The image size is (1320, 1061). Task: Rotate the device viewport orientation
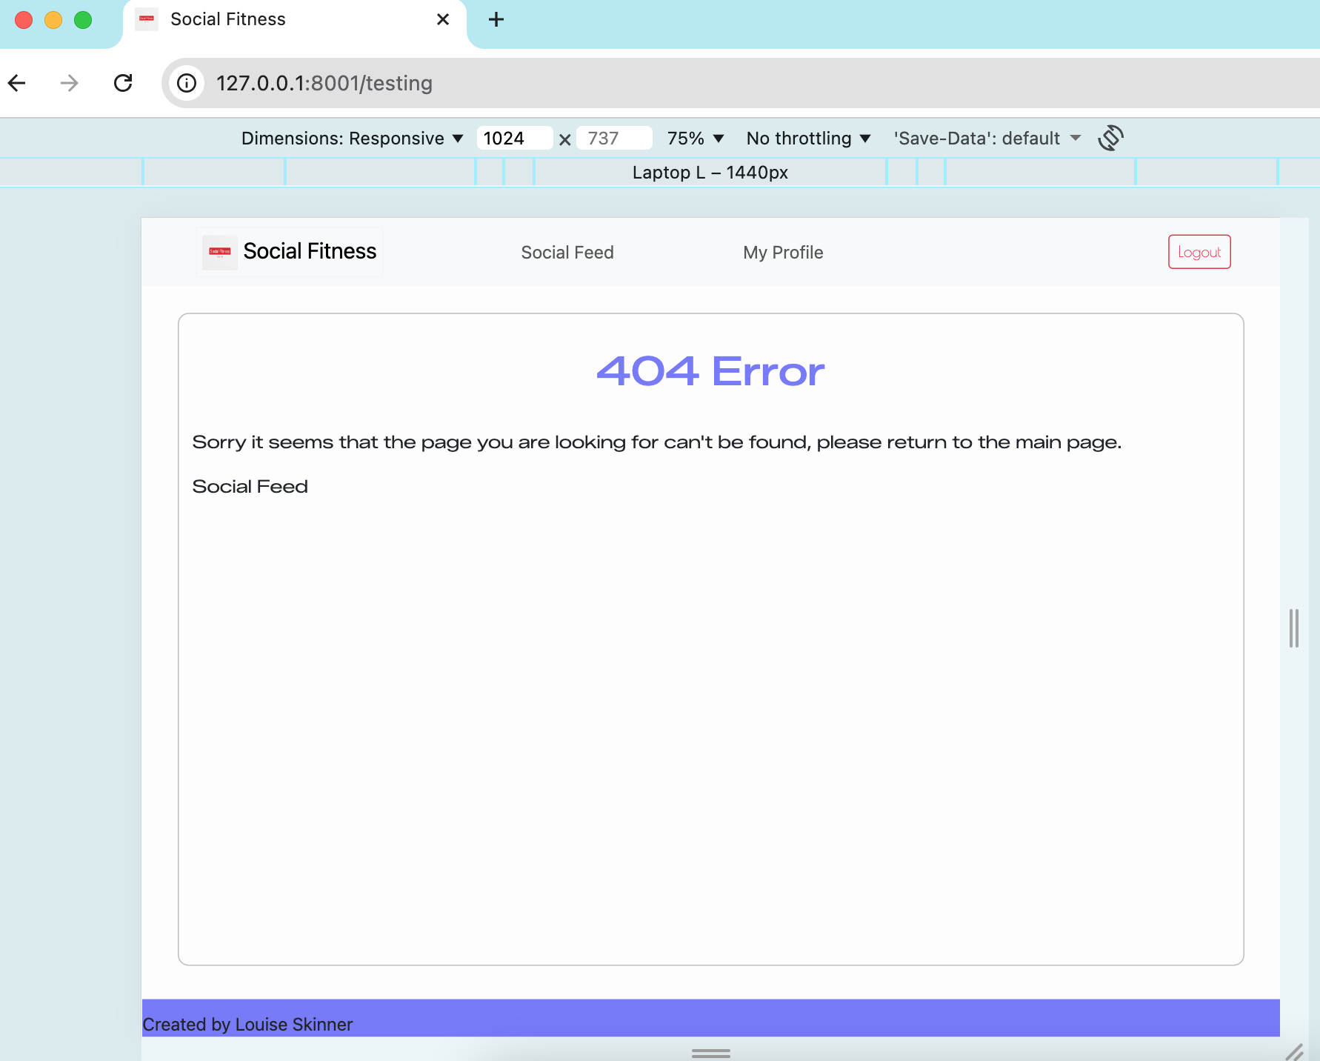1111,138
